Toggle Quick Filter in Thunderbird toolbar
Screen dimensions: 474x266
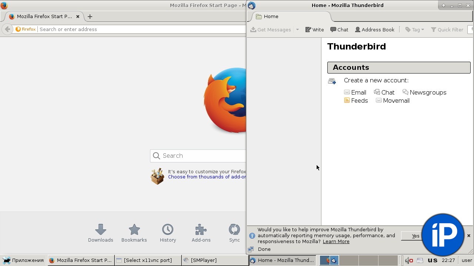click(447, 30)
